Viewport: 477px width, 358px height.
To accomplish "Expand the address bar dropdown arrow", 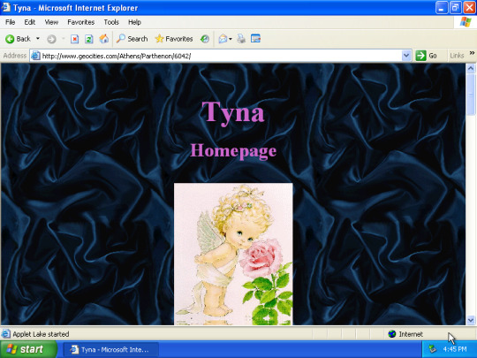I will (x=406, y=56).
